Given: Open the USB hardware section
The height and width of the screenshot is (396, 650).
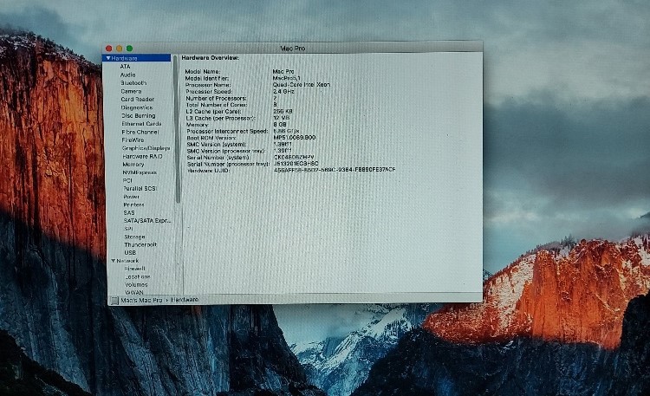Looking at the screenshot, I should pyautogui.click(x=130, y=252).
